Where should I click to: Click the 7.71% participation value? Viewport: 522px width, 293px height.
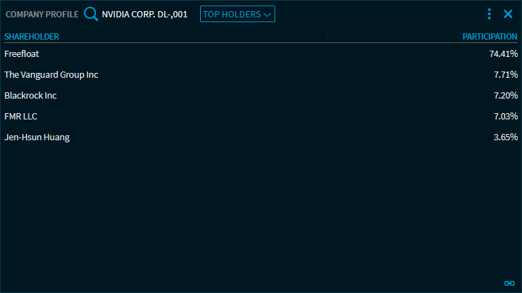tap(505, 74)
